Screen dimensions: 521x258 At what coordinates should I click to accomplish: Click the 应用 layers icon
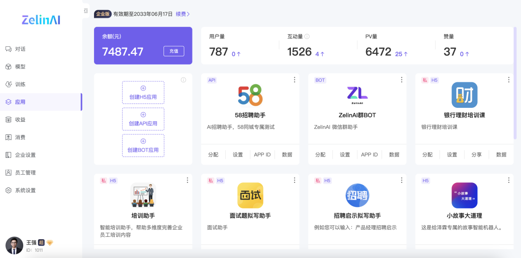(9, 102)
